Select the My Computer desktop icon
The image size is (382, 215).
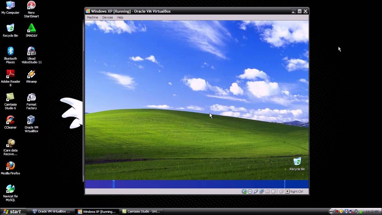pyautogui.click(x=10, y=7)
